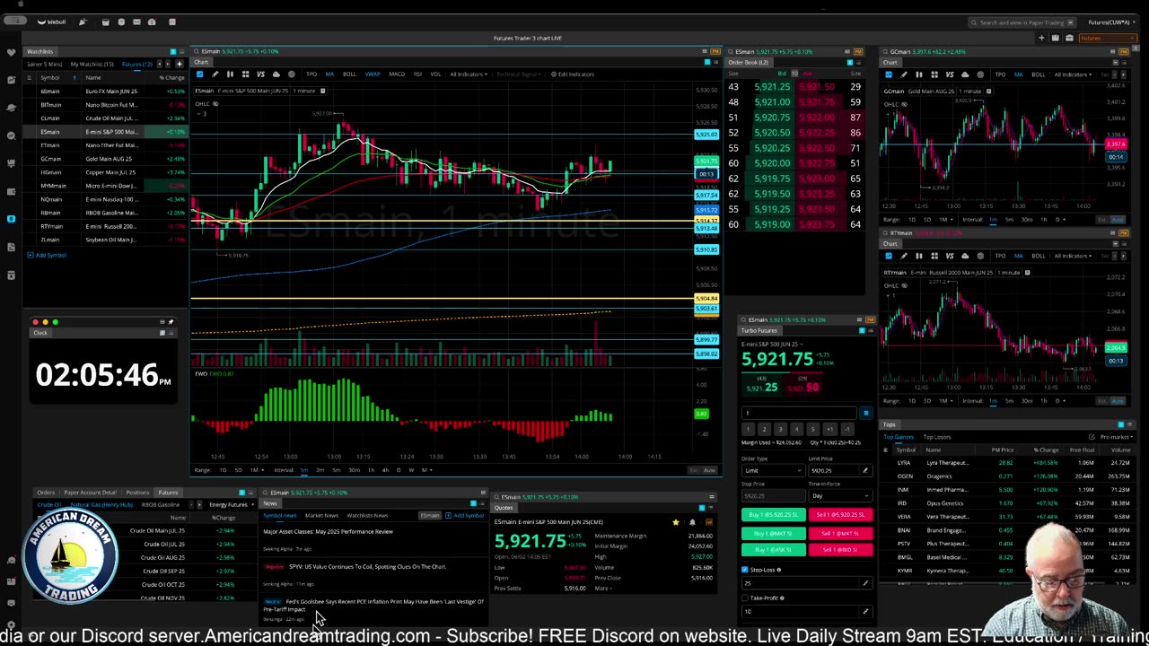
Task: Click the add watchlist plus button
Action: click(x=179, y=64)
